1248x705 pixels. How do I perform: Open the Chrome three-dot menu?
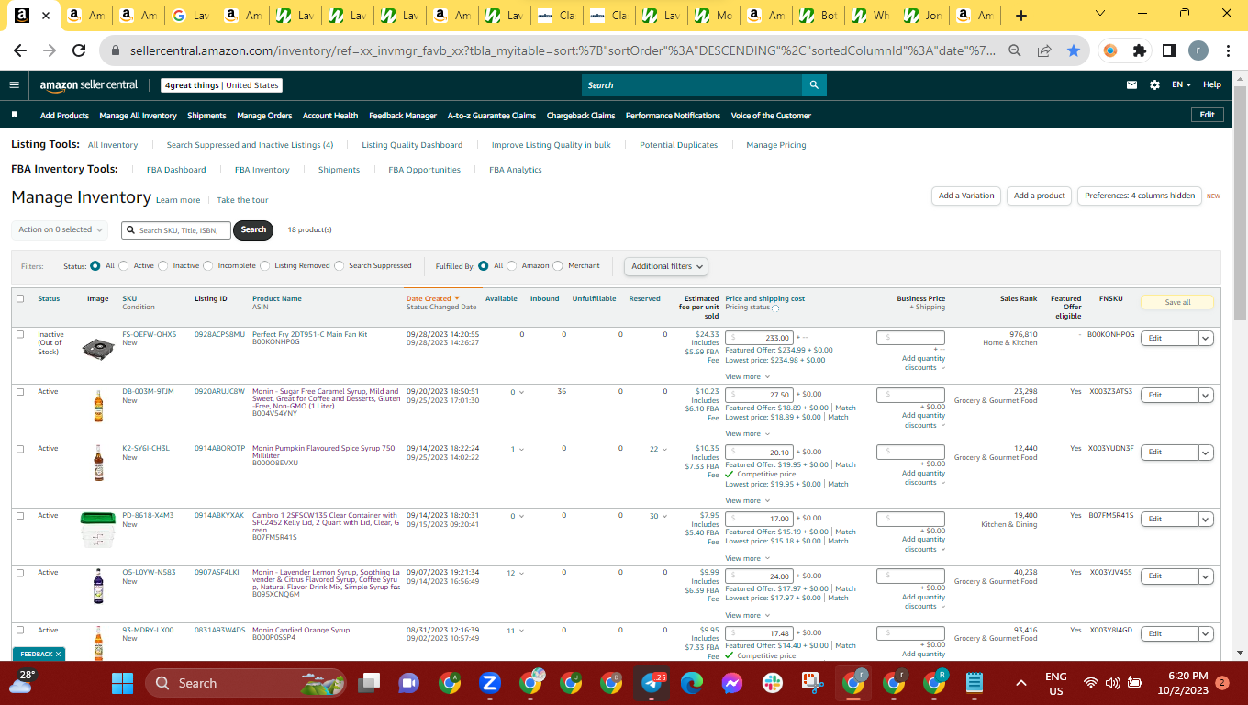coord(1228,51)
